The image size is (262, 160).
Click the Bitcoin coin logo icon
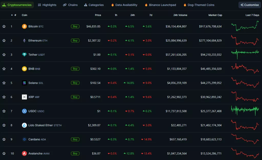pyautogui.click(x=24, y=27)
